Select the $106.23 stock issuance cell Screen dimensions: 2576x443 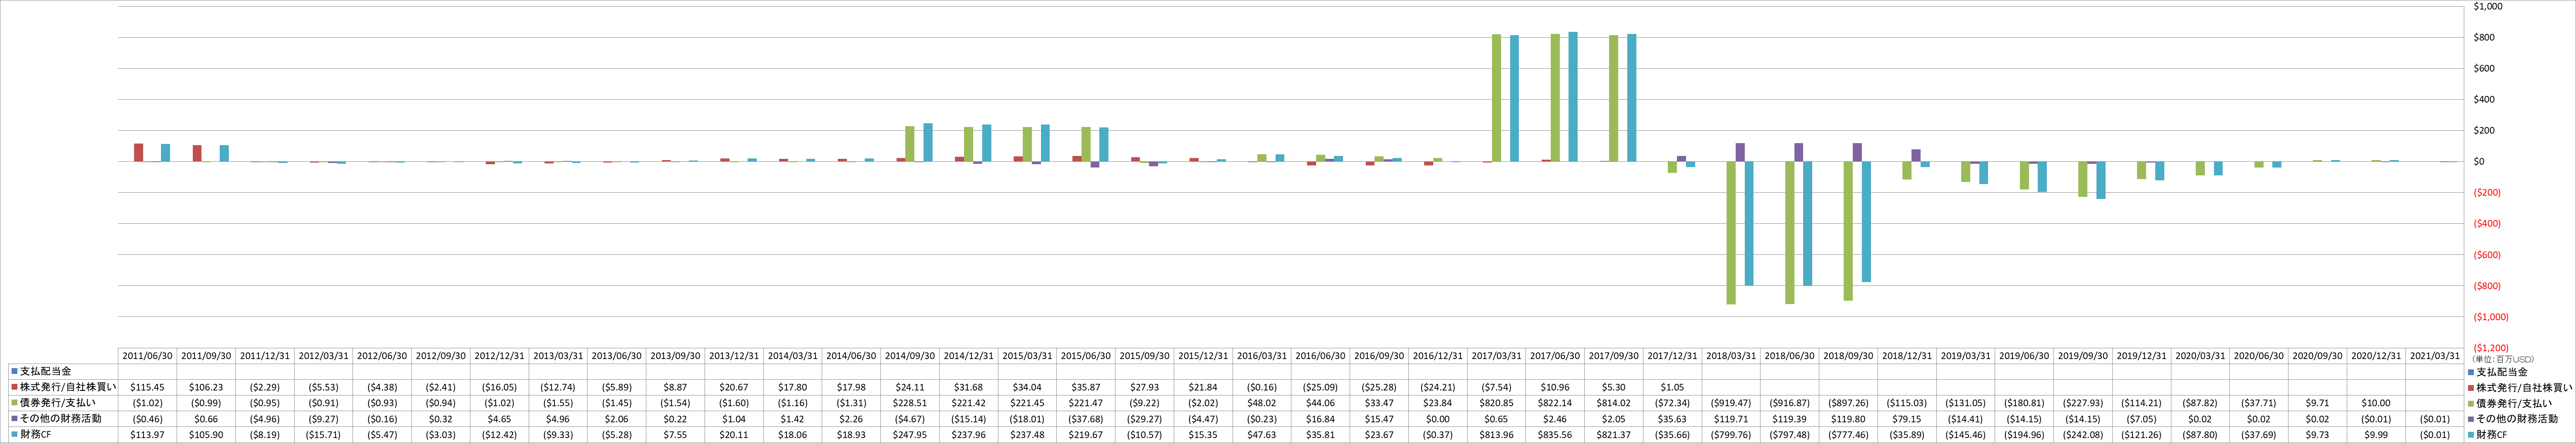point(206,387)
